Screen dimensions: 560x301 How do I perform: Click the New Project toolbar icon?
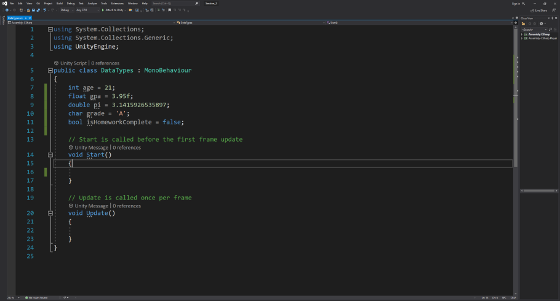21,10
